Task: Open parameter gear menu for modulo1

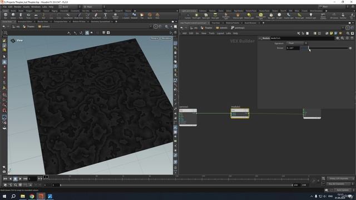Action: [338, 38]
